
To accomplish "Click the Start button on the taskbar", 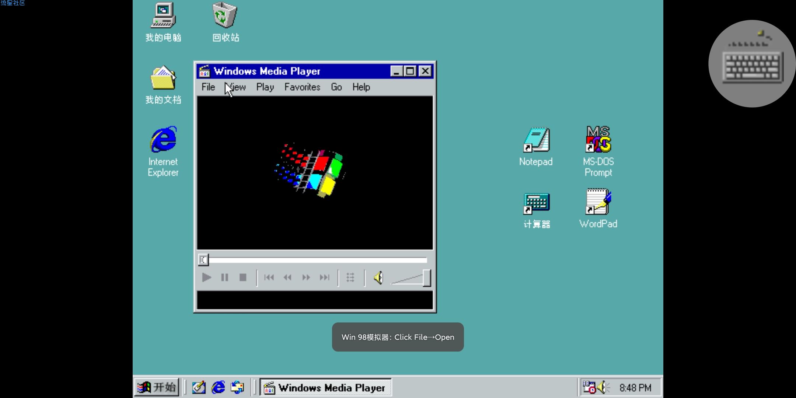I will [157, 387].
